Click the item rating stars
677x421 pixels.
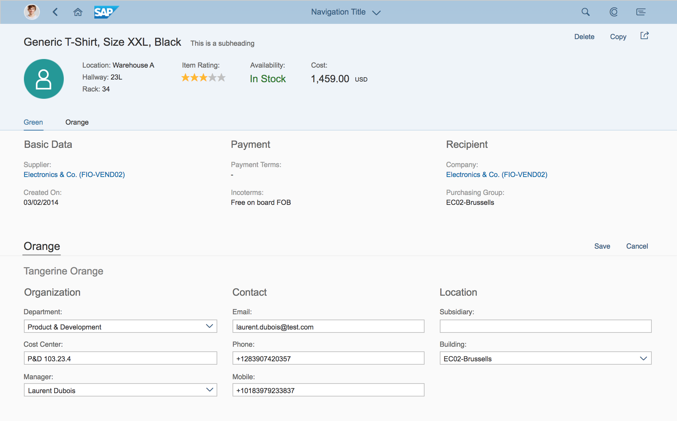click(x=203, y=78)
